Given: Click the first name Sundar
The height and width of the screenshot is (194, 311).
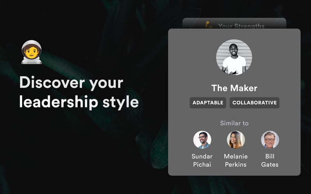Looking at the screenshot, I should pos(202,156).
